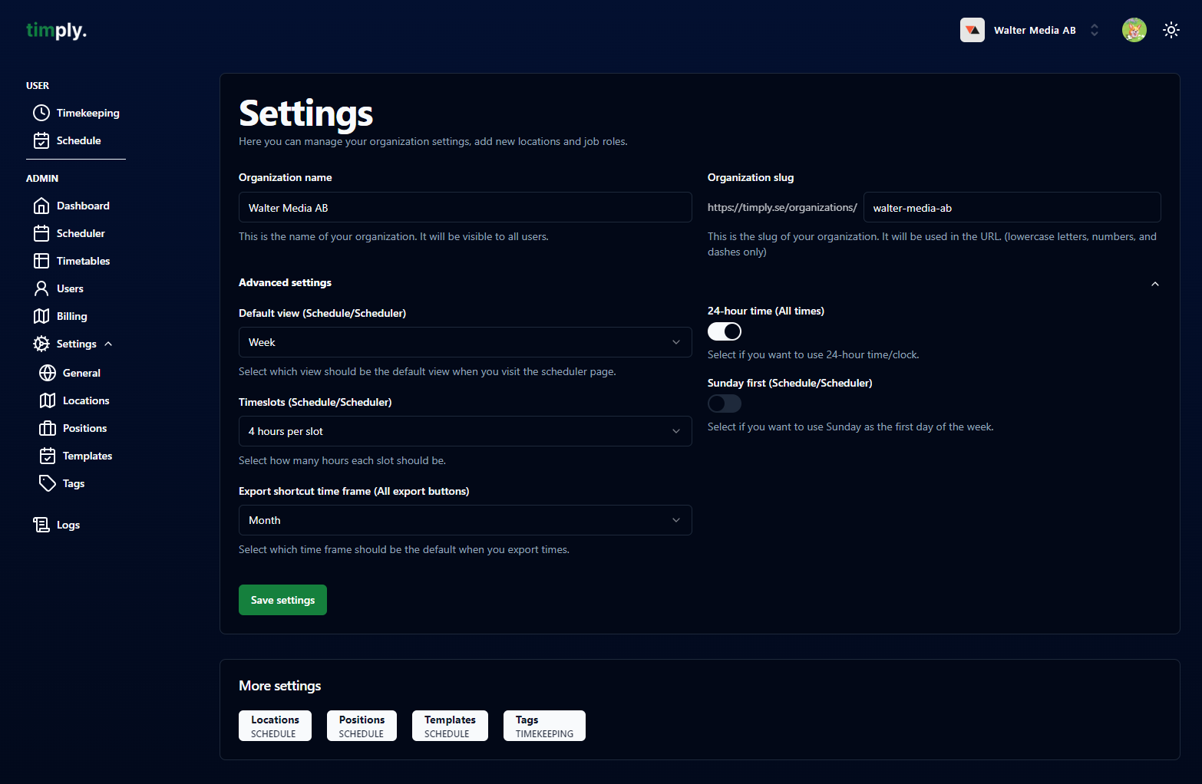Viewport: 1202px width, 784px height.
Task: Click the Save settings button
Action: pos(282,600)
